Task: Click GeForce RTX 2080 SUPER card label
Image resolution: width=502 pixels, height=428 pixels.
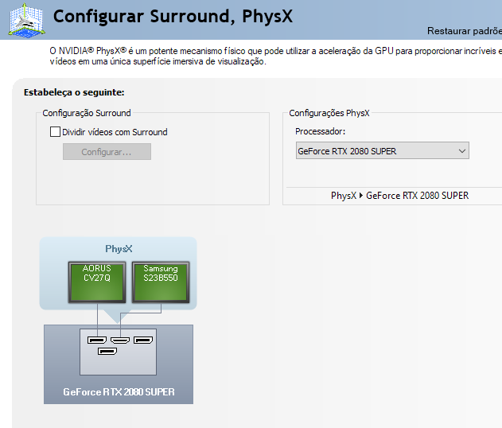Action: 119,392
